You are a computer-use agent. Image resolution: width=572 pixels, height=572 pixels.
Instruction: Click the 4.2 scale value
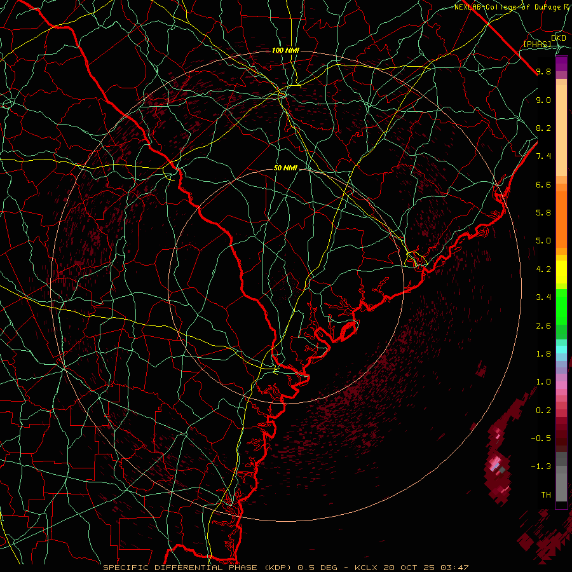tap(543, 269)
